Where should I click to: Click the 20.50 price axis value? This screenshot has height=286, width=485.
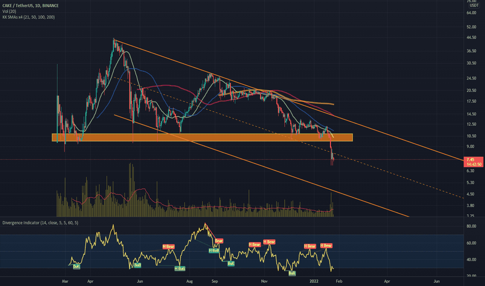tap(471, 90)
